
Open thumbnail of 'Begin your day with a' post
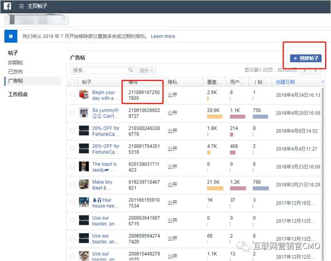point(84,95)
